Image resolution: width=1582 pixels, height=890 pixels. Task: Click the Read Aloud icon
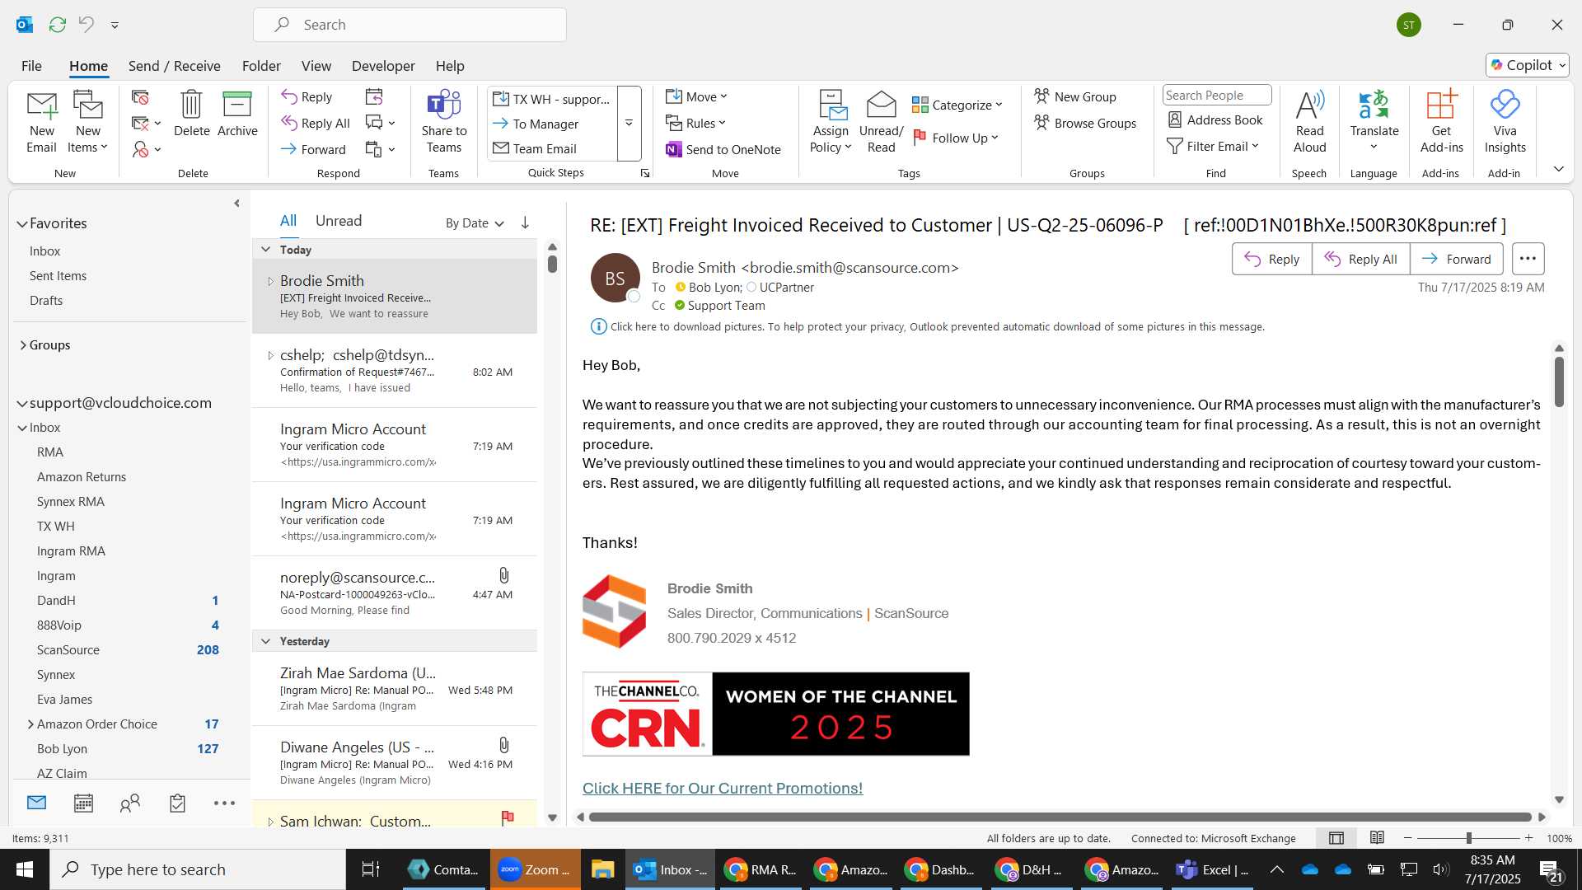[x=1309, y=105]
